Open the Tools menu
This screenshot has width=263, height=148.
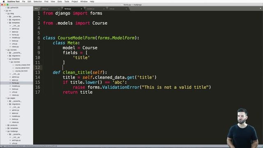click(x=67, y=2)
